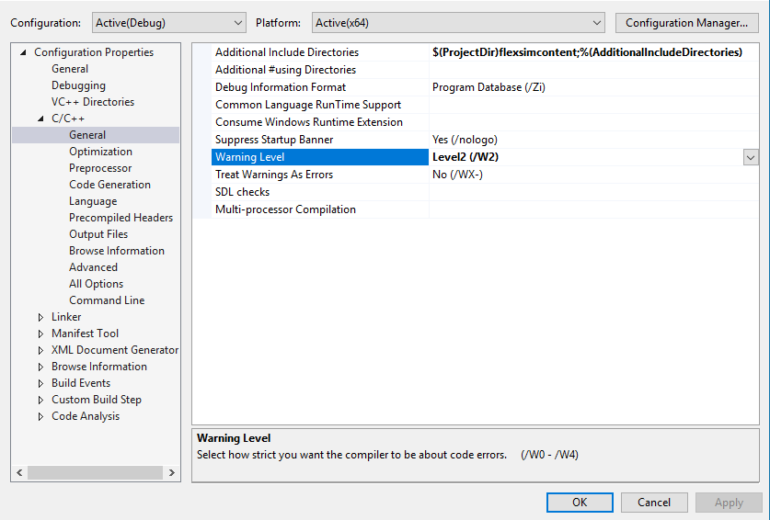The height and width of the screenshot is (520, 770).
Task: Open the Code Generation settings
Action: point(109,185)
